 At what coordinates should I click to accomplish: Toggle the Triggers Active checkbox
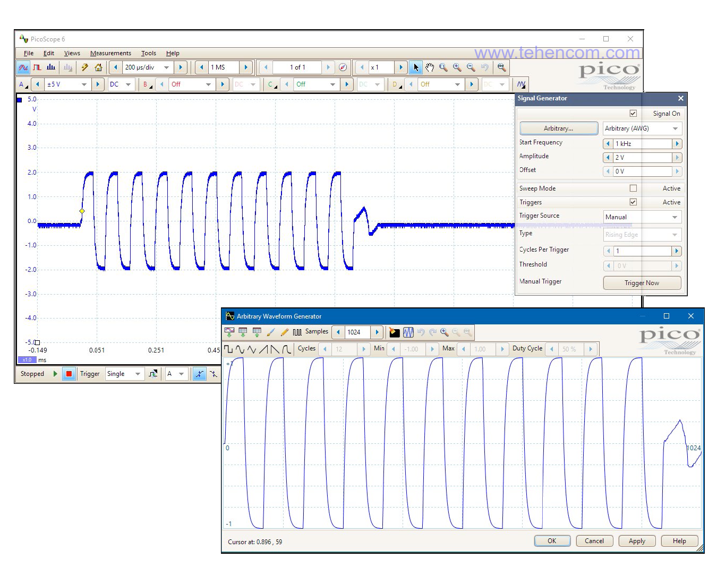coord(633,202)
